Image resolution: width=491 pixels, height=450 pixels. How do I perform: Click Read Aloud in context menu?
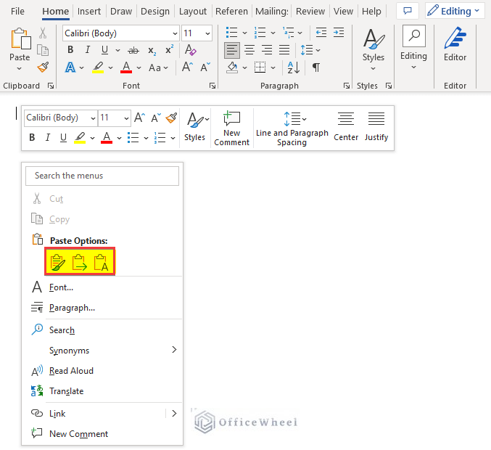[102, 371]
